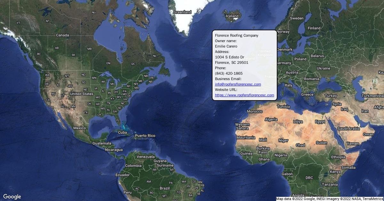The height and width of the screenshot is (201, 384).
Task: Click the Florence Roofing Company title text
Action: (x=236, y=35)
